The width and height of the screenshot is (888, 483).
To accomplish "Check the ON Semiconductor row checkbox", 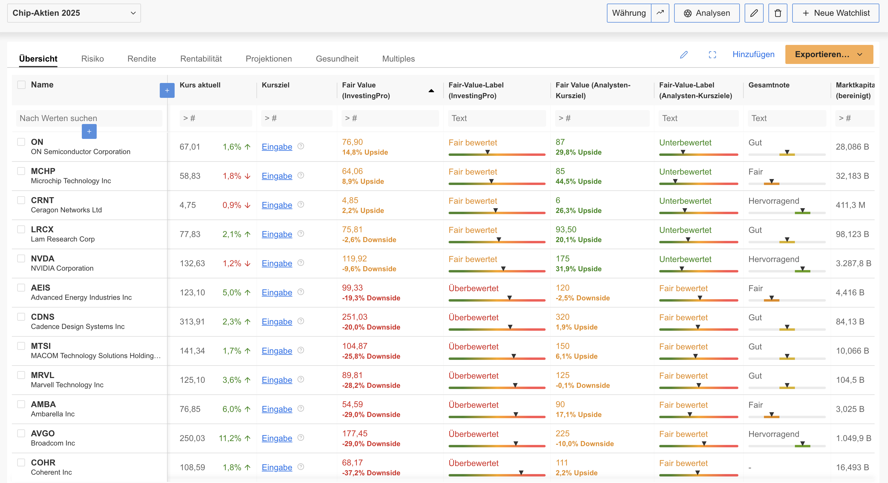I will click(21, 142).
